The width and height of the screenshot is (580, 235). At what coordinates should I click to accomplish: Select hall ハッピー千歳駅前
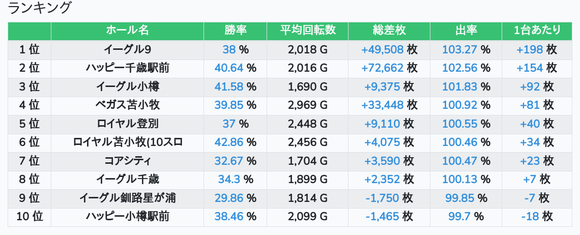[127, 68]
